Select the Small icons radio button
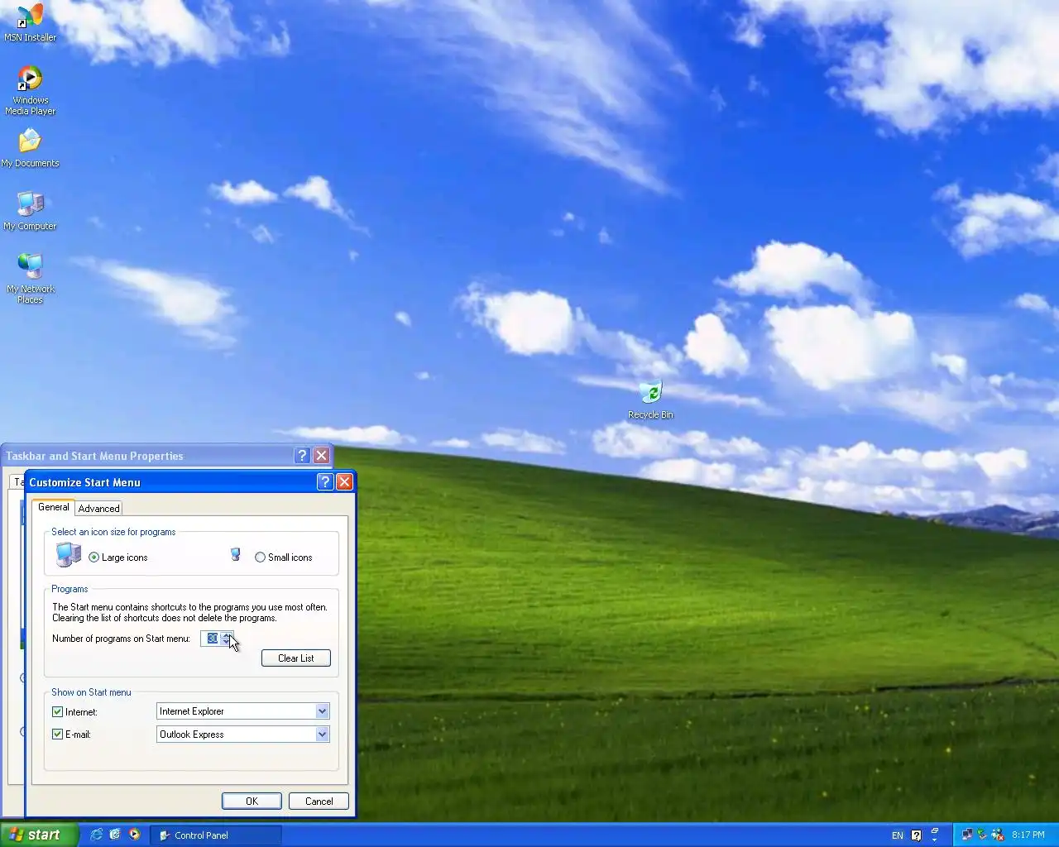The height and width of the screenshot is (847, 1059). (x=260, y=557)
